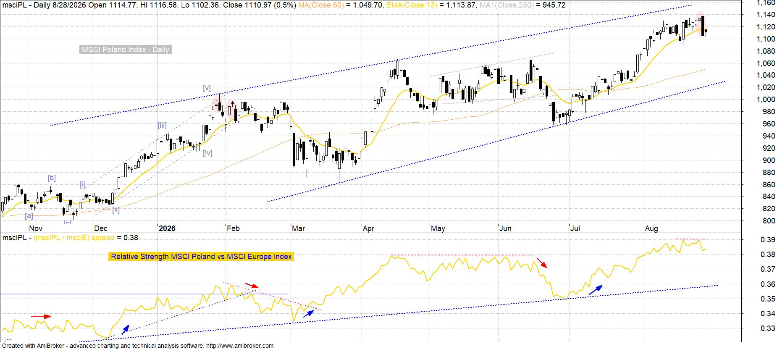Click the Apr month label on the time axis

[368, 228]
